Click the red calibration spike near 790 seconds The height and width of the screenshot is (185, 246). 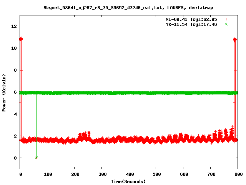235,39
